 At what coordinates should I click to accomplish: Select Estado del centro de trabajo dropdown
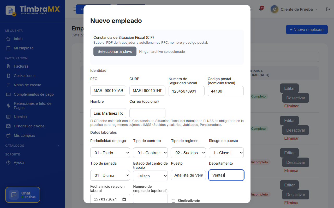pyautogui.click(x=150, y=176)
